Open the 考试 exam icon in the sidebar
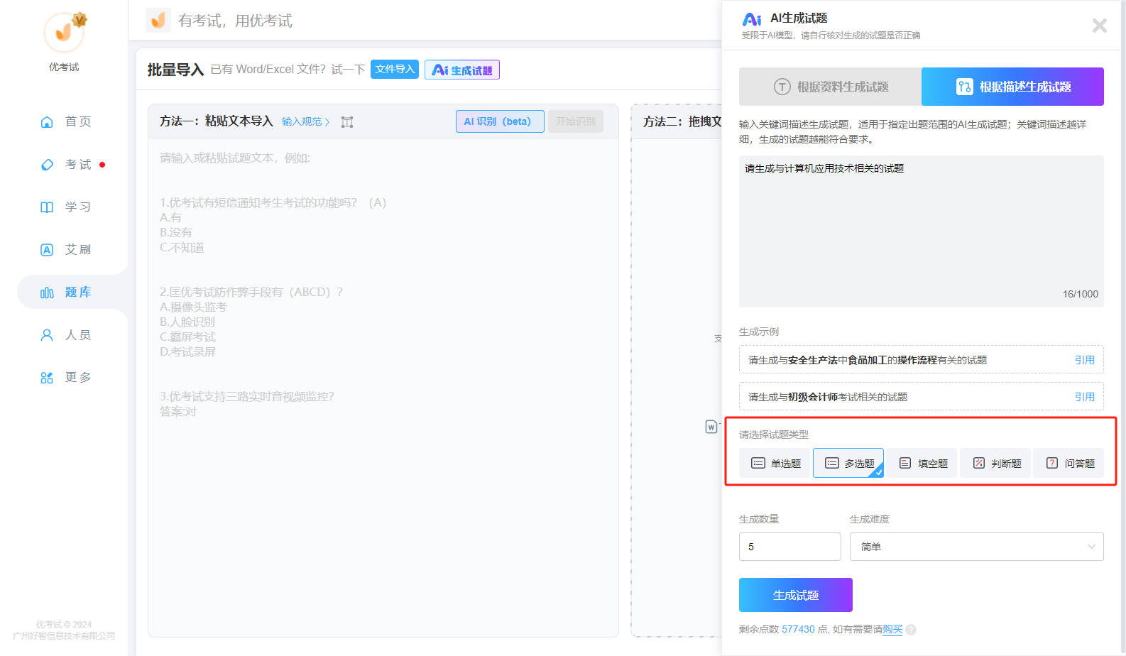The height and width of the screenshot is (656, 1126). coord(47,165)
